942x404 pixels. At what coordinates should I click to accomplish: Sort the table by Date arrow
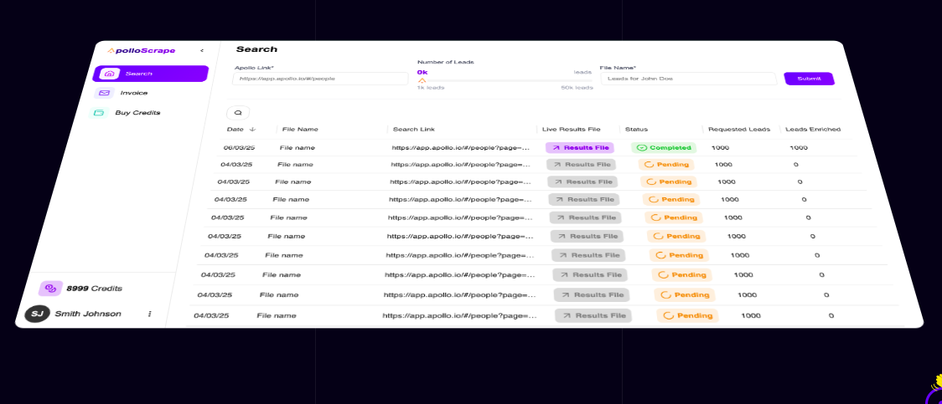[252, 129]
